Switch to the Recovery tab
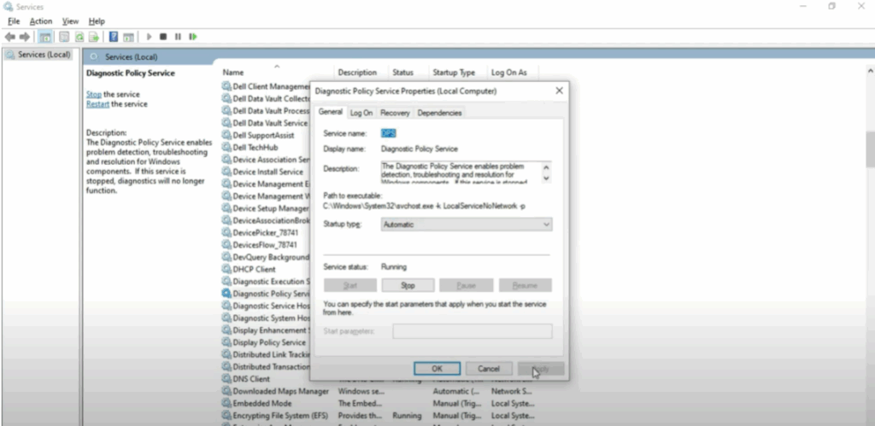 [395, 113]
